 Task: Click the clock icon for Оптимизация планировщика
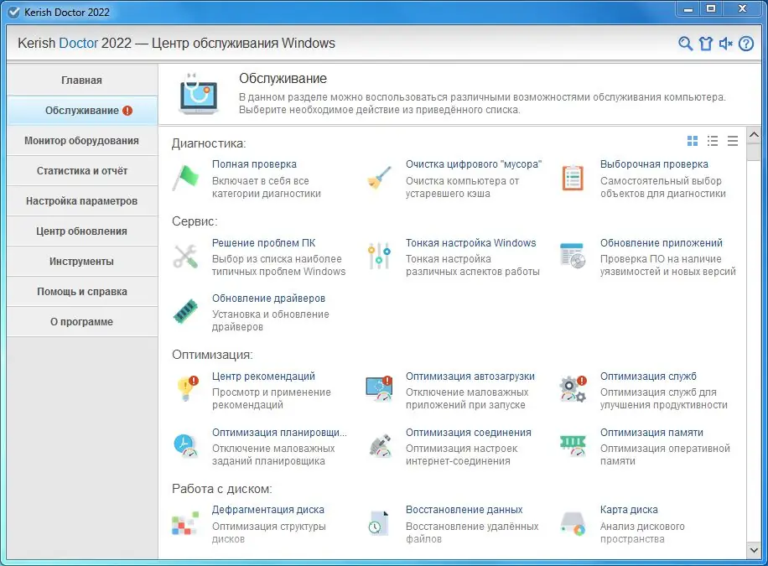click(185, 445)
